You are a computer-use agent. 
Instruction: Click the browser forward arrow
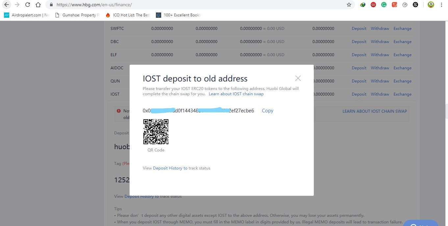click(x=17, y=5)
